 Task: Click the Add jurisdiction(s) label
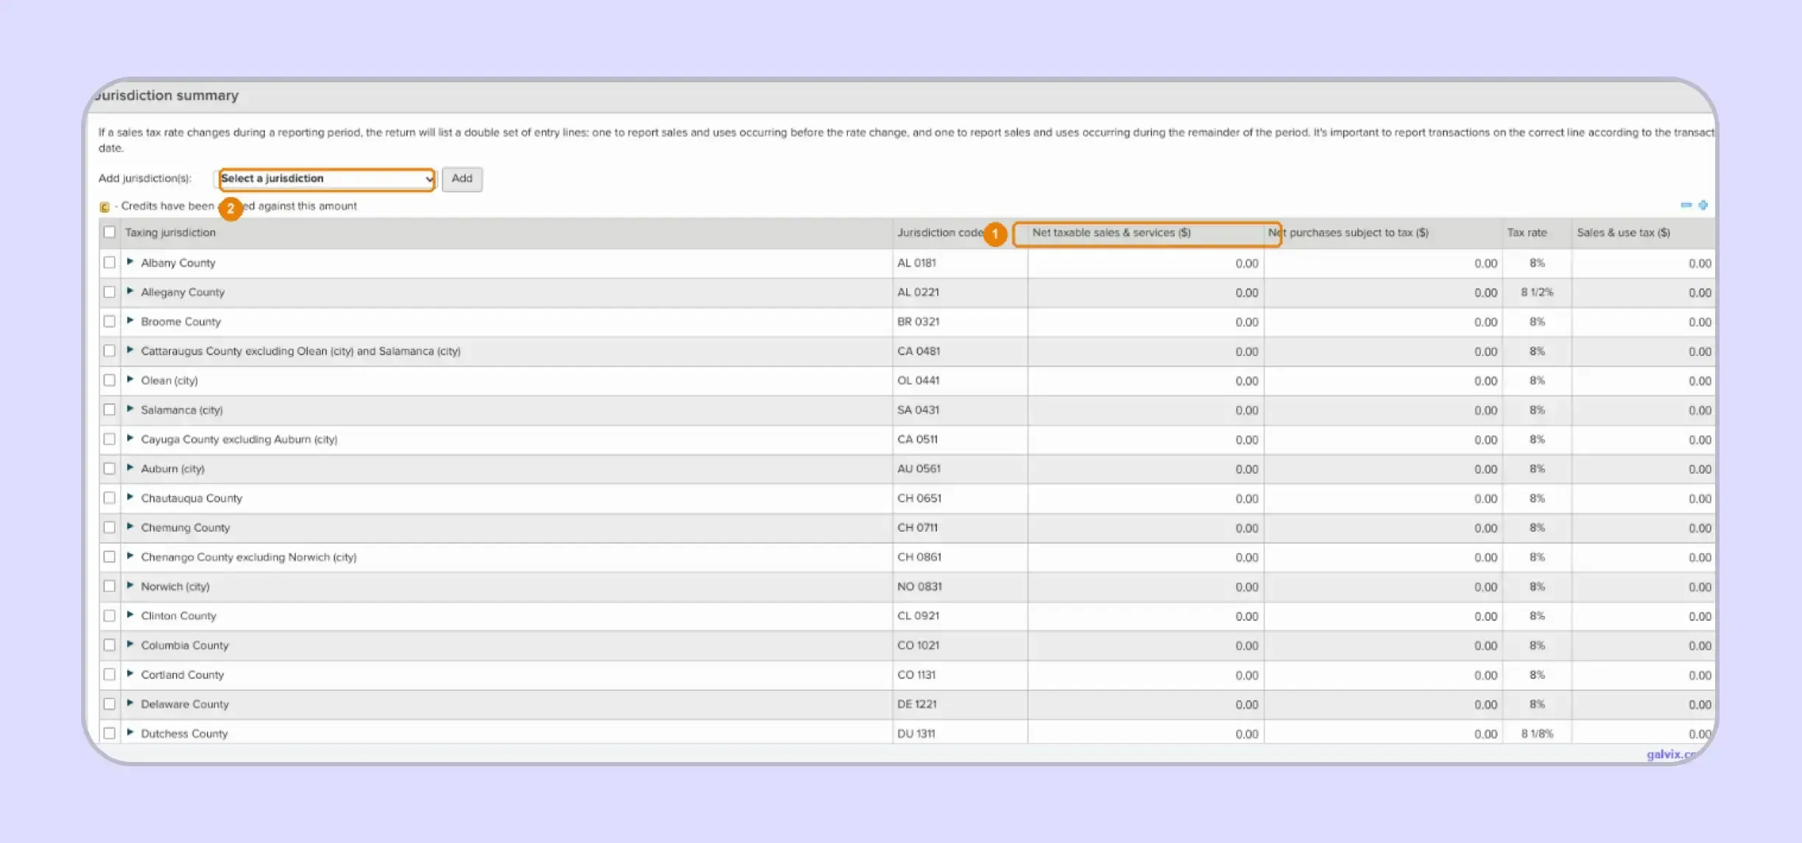tap(145, 179)
